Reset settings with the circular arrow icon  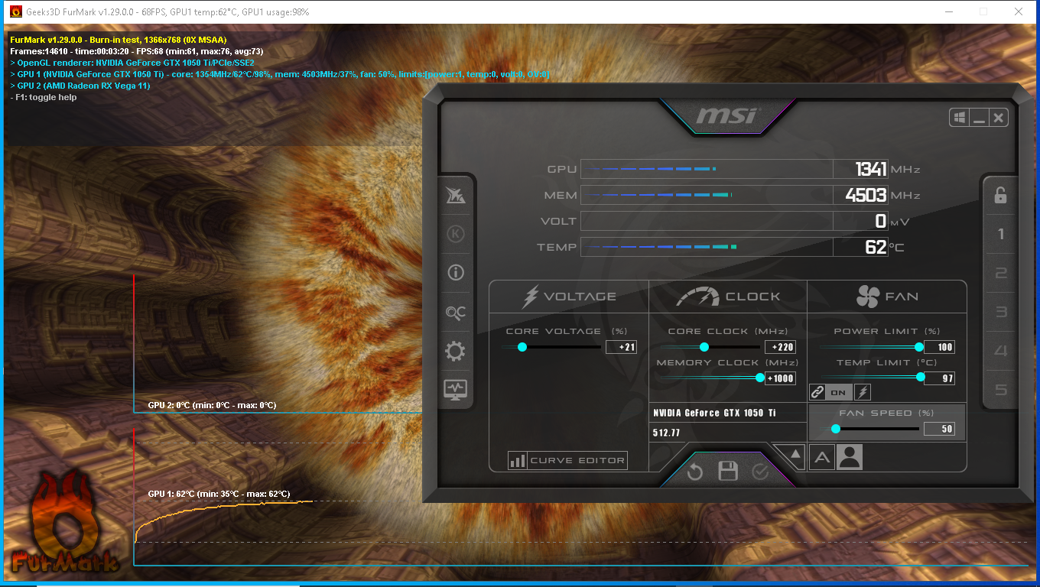(695, 472)
